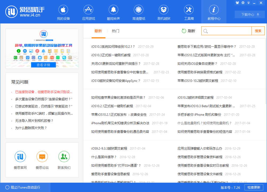Open FAQ 无法导入照片到相机胶卷？

click(x=34, y=121)
